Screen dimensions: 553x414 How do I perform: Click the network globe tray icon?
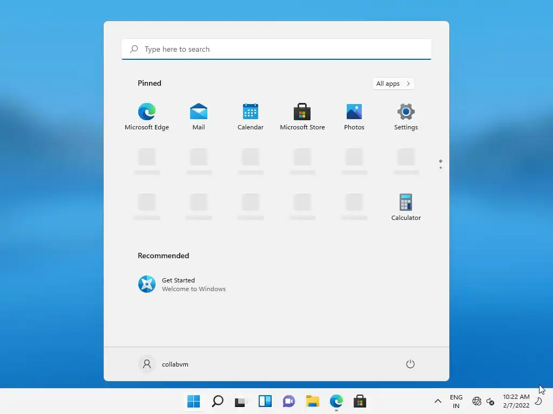coord(477,401)
